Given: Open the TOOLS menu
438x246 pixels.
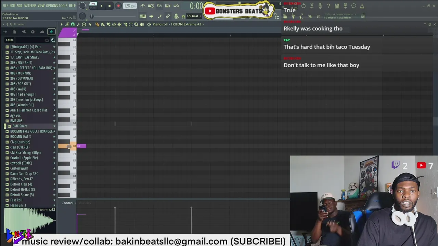Looking at the screenshot, I should click(63, 6).
